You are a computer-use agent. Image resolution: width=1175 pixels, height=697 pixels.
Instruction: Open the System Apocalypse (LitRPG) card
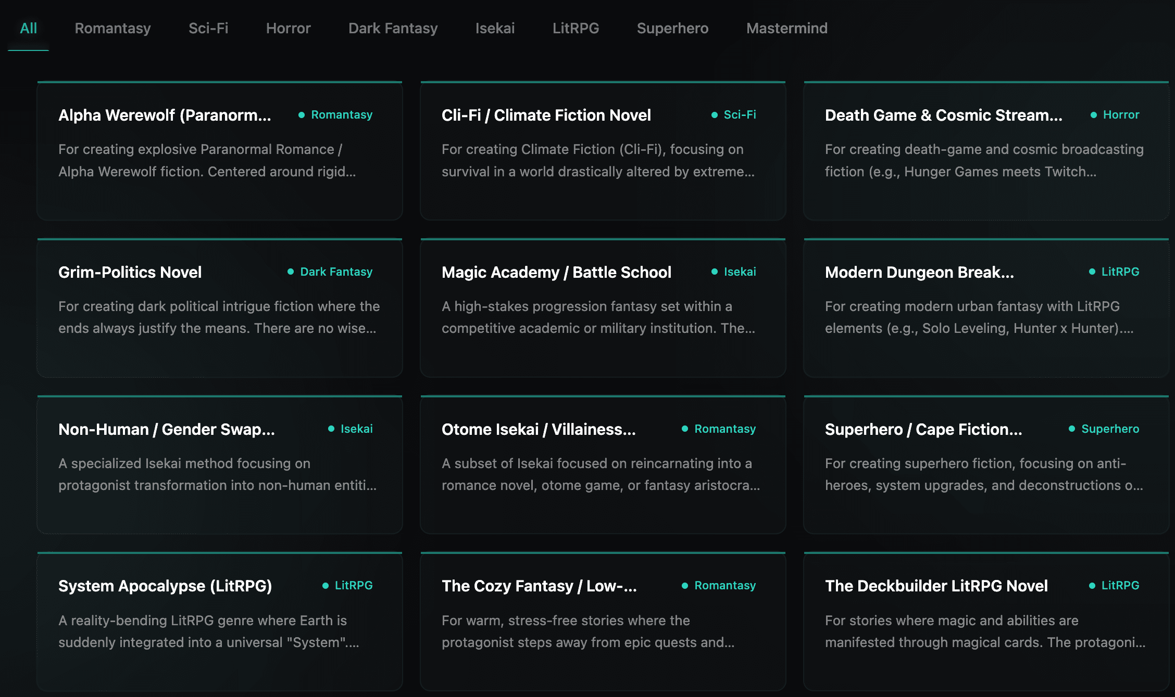(219, 622)
